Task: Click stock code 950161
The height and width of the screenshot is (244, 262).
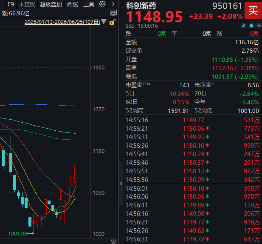Action: click(227, 6)
